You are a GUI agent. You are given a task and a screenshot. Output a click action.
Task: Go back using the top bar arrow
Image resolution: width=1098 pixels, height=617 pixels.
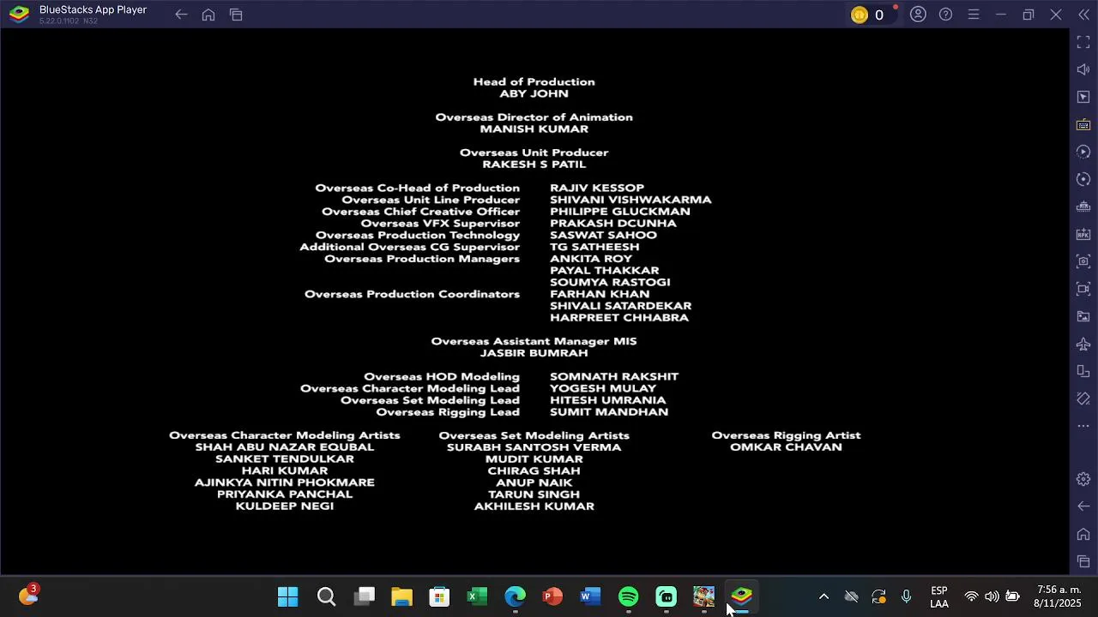coord(181,15)
